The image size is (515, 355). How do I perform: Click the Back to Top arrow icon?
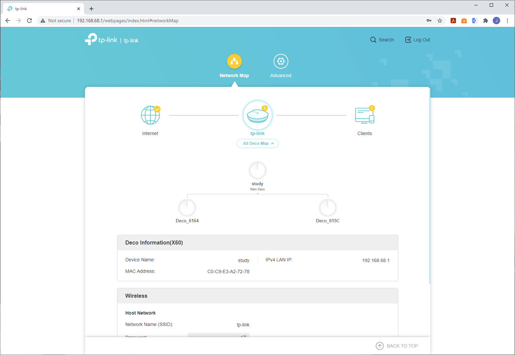click(380, 346)
